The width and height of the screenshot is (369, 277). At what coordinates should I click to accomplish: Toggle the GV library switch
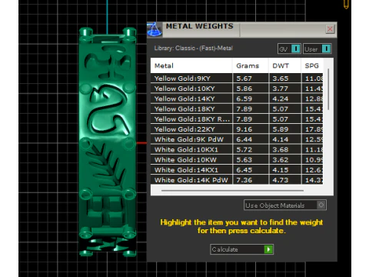click(x=289, y=48)
